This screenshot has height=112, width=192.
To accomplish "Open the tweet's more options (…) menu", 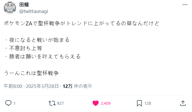I will [184, 5].
